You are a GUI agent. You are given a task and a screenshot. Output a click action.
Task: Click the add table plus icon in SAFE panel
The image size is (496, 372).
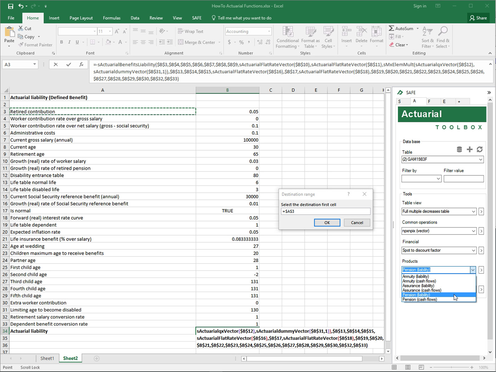pos(469,150)
